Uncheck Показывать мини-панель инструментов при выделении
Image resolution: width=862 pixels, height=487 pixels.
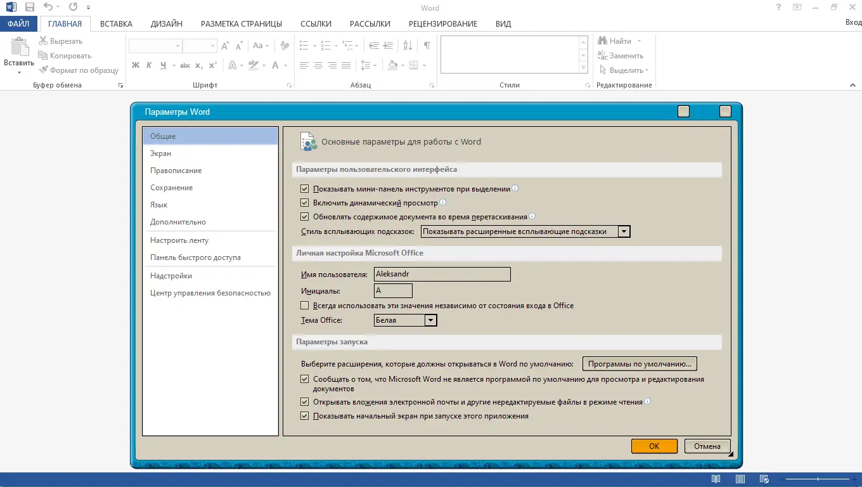point(305,188)
